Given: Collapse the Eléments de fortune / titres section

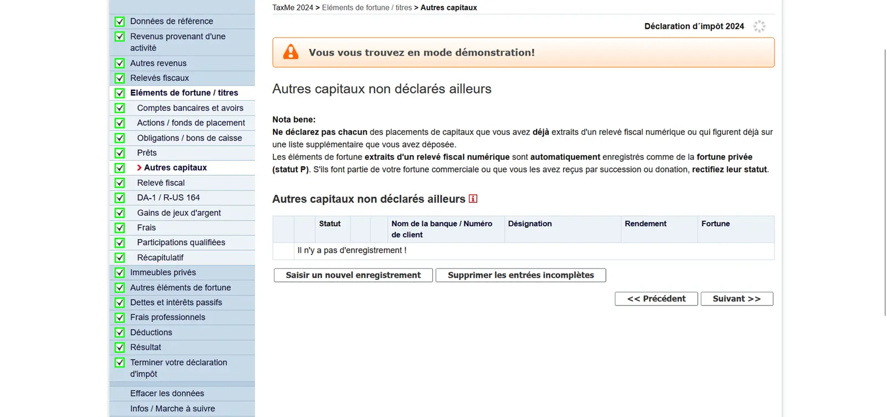Looking at the screenshot, I should tap(184, 93).
